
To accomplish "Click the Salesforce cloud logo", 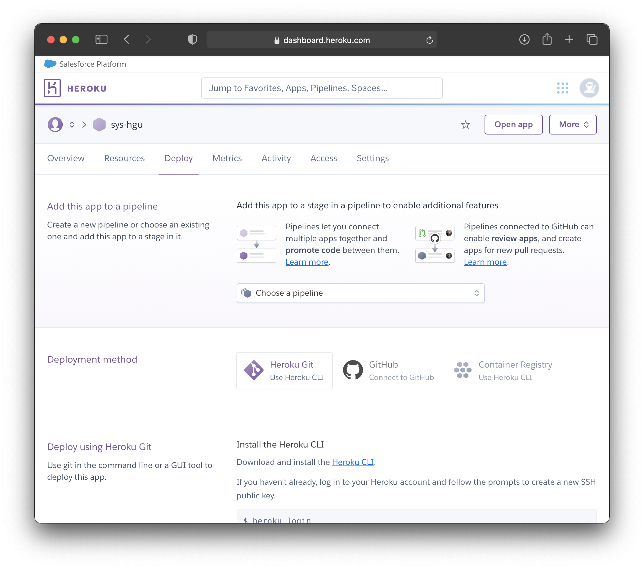I will (50, 64).
